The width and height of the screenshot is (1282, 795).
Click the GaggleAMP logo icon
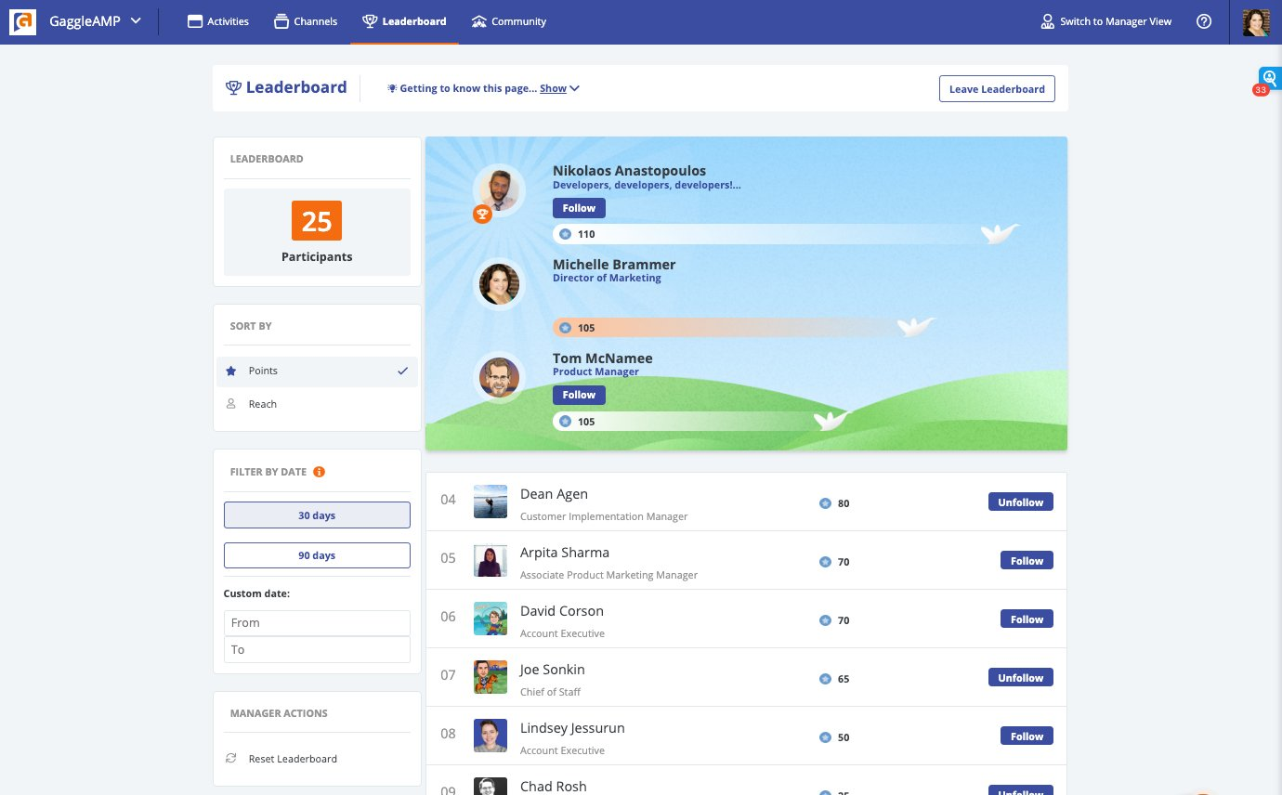[x=22, y=20]
